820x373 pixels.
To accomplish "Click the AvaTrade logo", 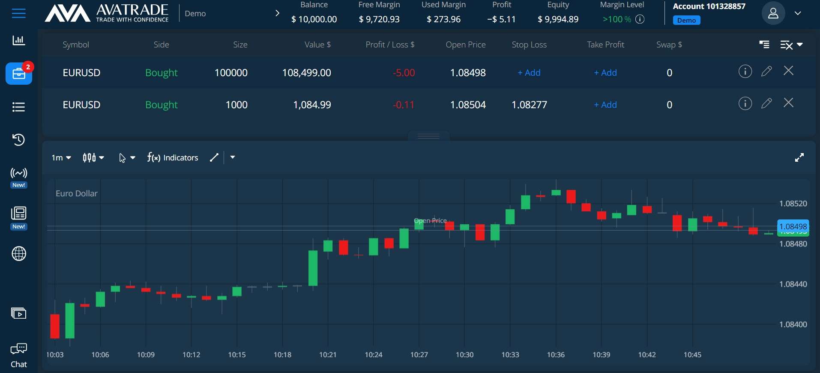I will pyautogui.click(x=107, y=13).
